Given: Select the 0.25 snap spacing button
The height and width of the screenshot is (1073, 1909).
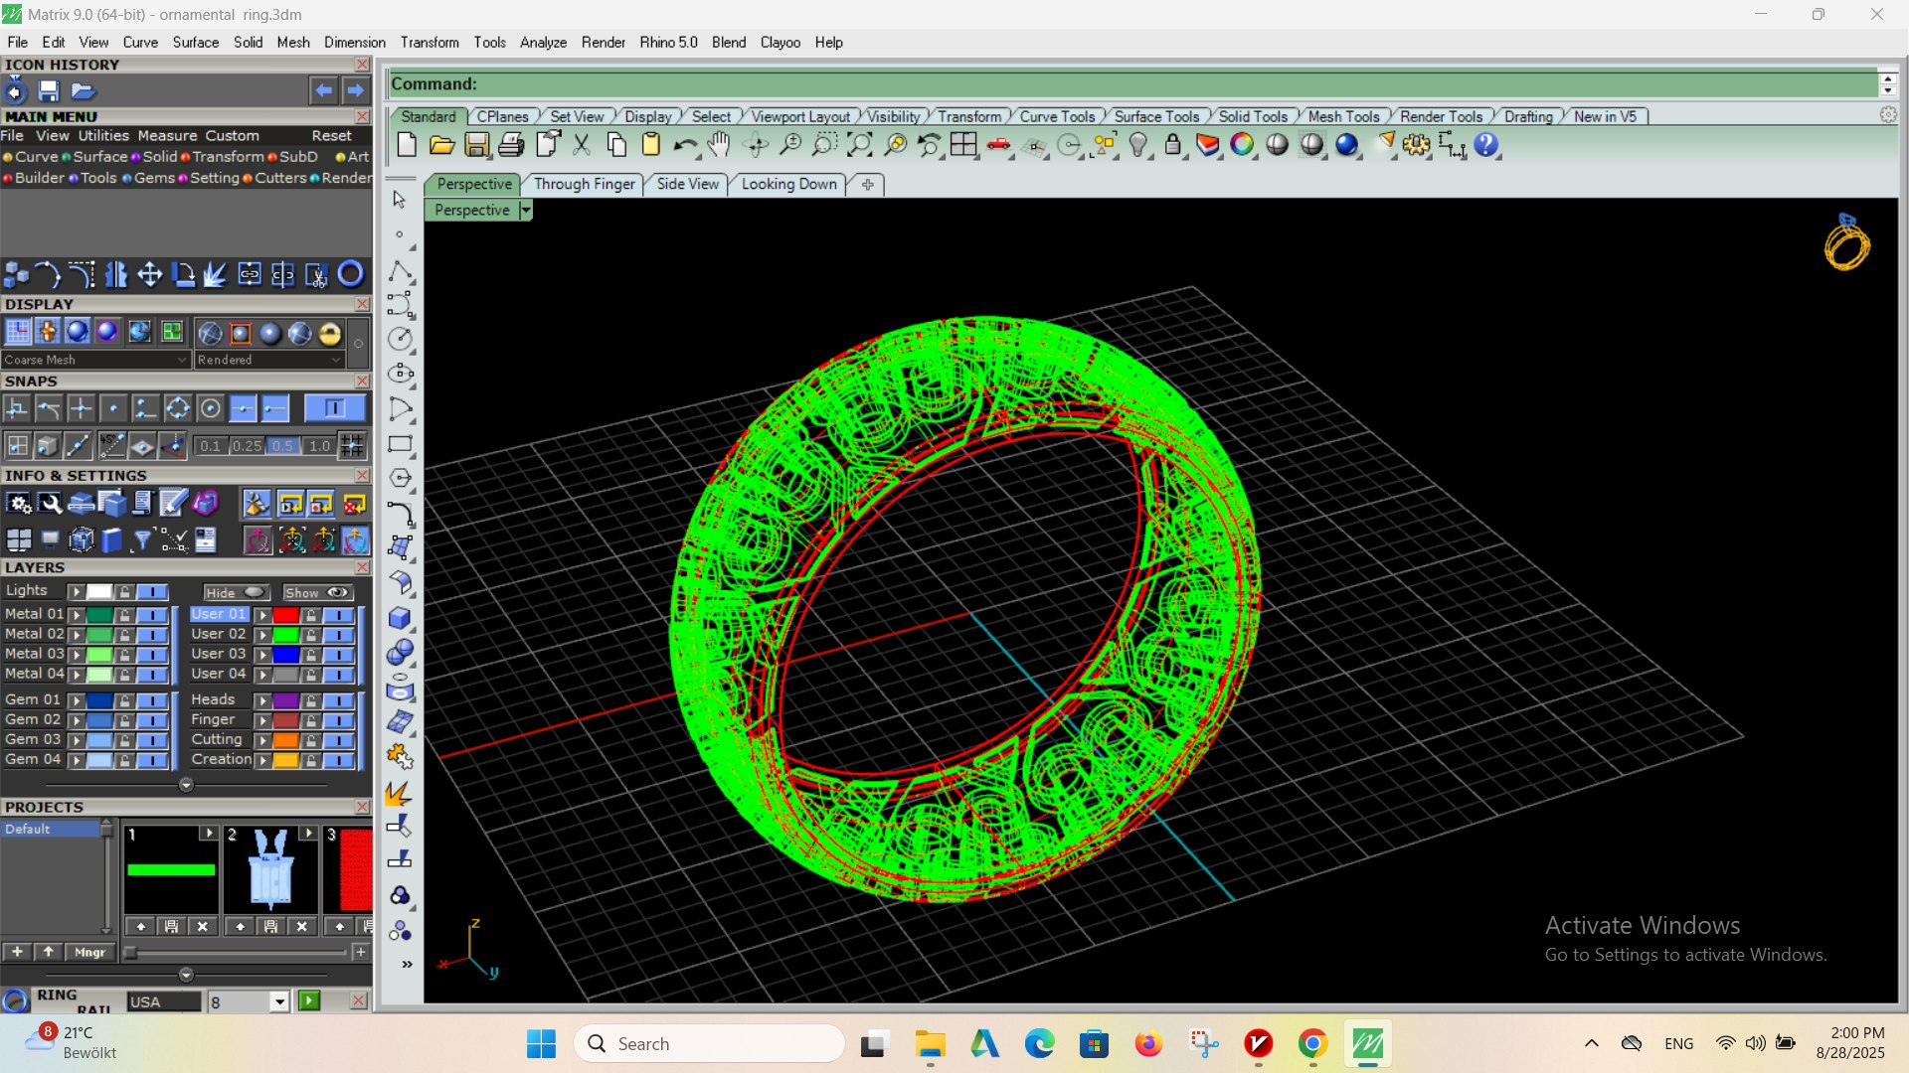Looking at the screenshot, I should [x=247, y=446].
